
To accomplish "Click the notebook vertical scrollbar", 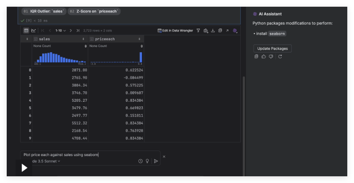I will pos(244,126).
